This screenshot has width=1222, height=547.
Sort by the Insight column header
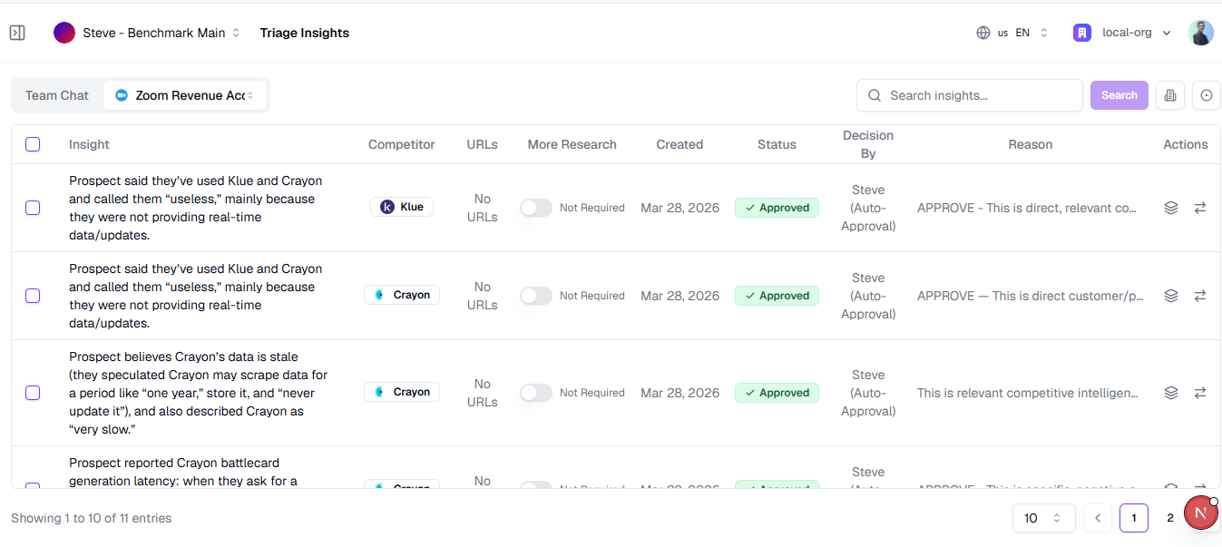click(89, 144)
